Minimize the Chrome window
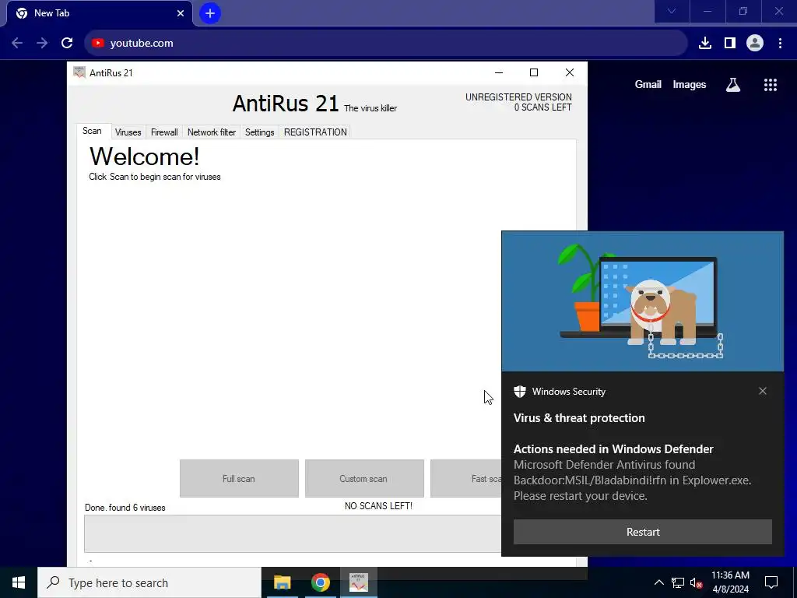 (707, 12)
